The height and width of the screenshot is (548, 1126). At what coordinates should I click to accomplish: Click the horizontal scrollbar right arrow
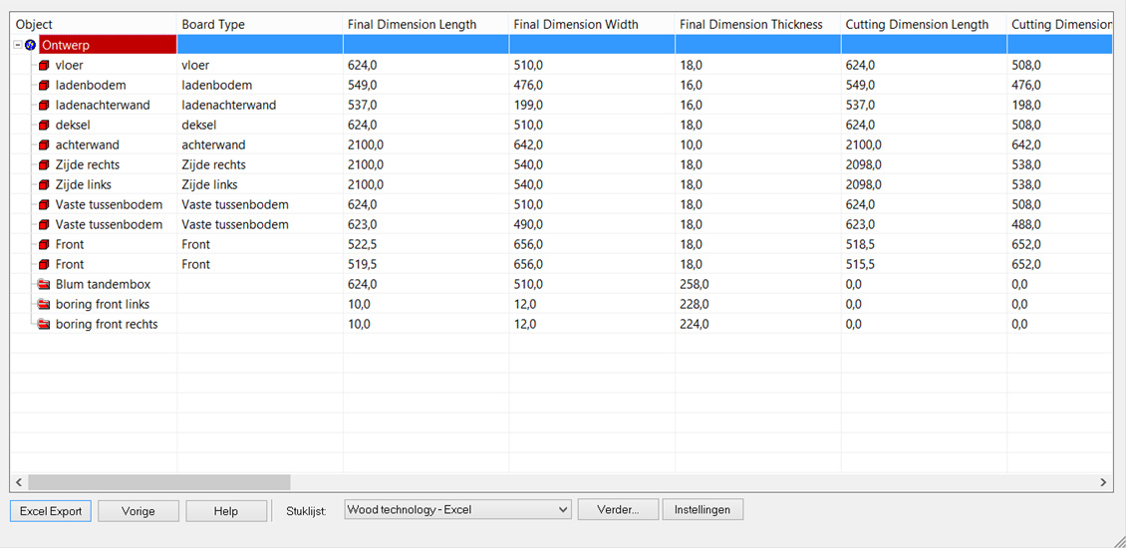[x=1103, y=482]
